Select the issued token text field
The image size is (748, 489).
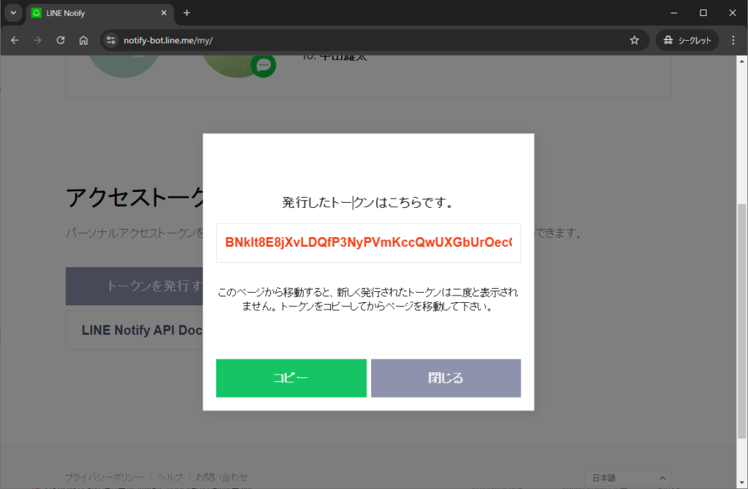[368, 242]
